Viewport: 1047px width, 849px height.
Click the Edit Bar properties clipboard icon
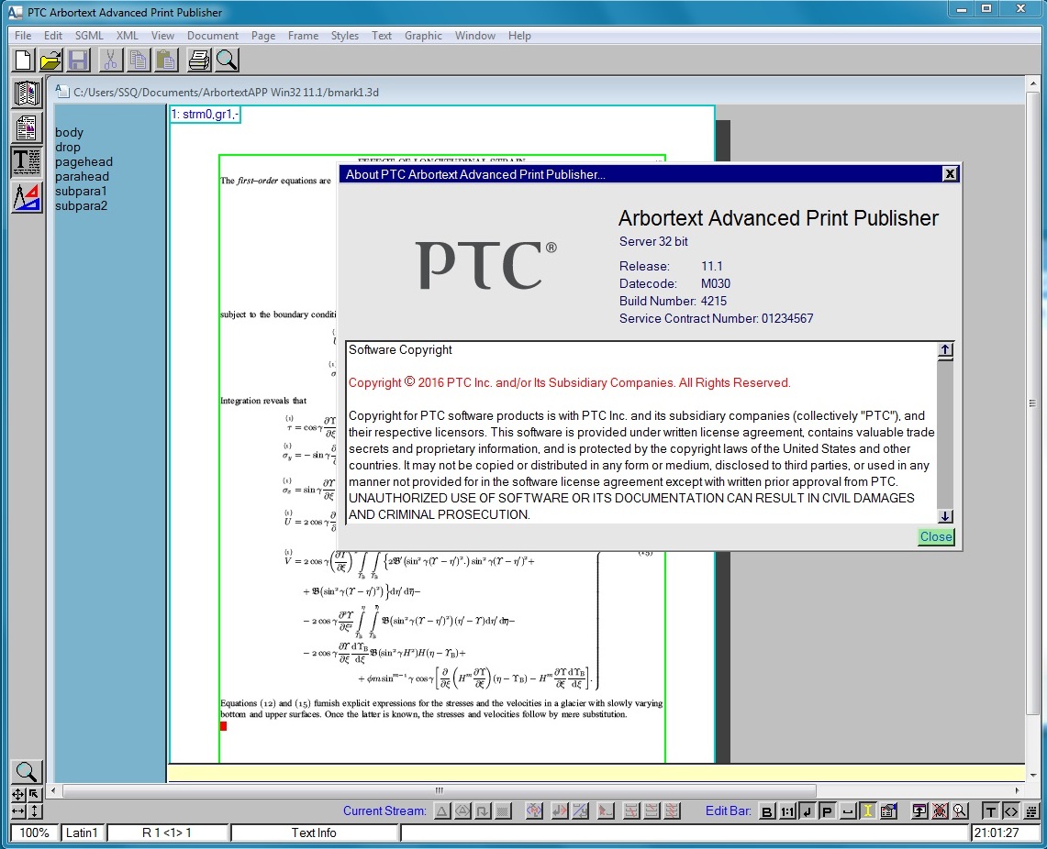coord(888,811)
